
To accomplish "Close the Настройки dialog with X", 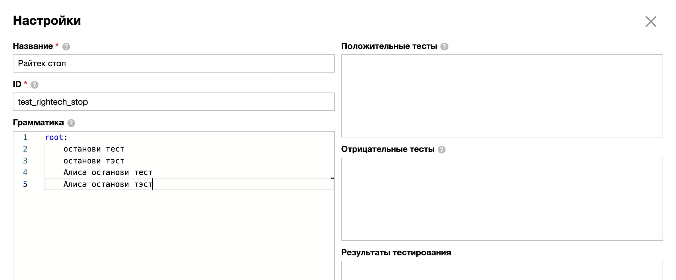I will [x=651, y=22].
